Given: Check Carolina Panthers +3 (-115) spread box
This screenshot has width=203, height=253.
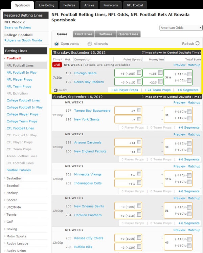Looking at the screenshot, I should coord(139,215).
